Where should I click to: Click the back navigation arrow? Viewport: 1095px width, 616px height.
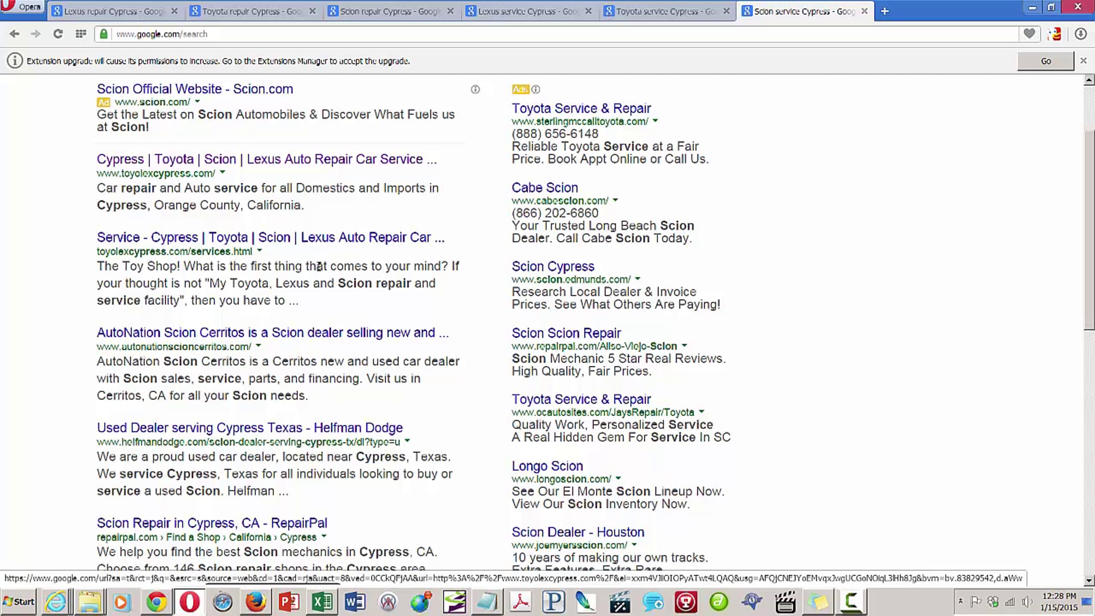click(15, 34)
